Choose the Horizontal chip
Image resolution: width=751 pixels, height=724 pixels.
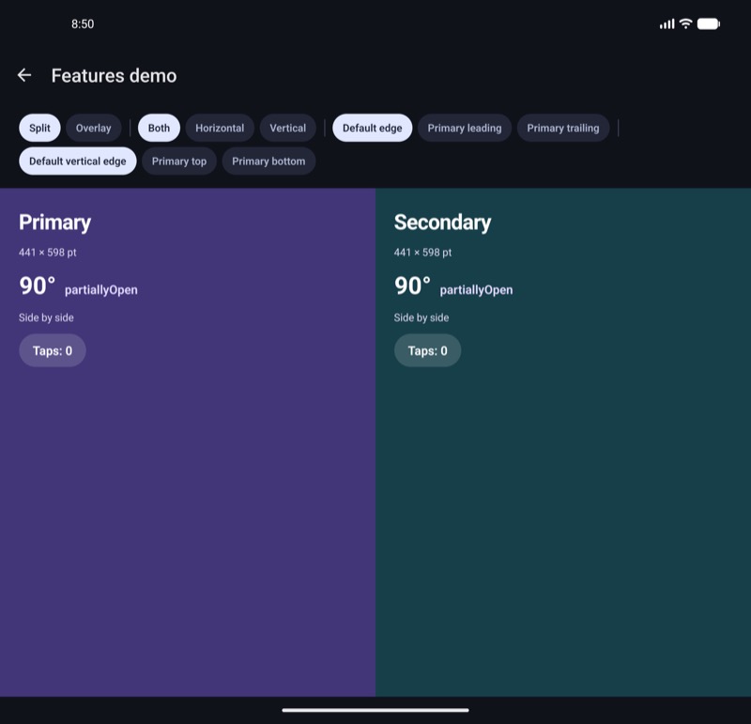pyautogui.click(x=220, y=128)
